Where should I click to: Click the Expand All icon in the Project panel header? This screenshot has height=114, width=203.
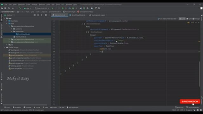[x=38, y=15]
